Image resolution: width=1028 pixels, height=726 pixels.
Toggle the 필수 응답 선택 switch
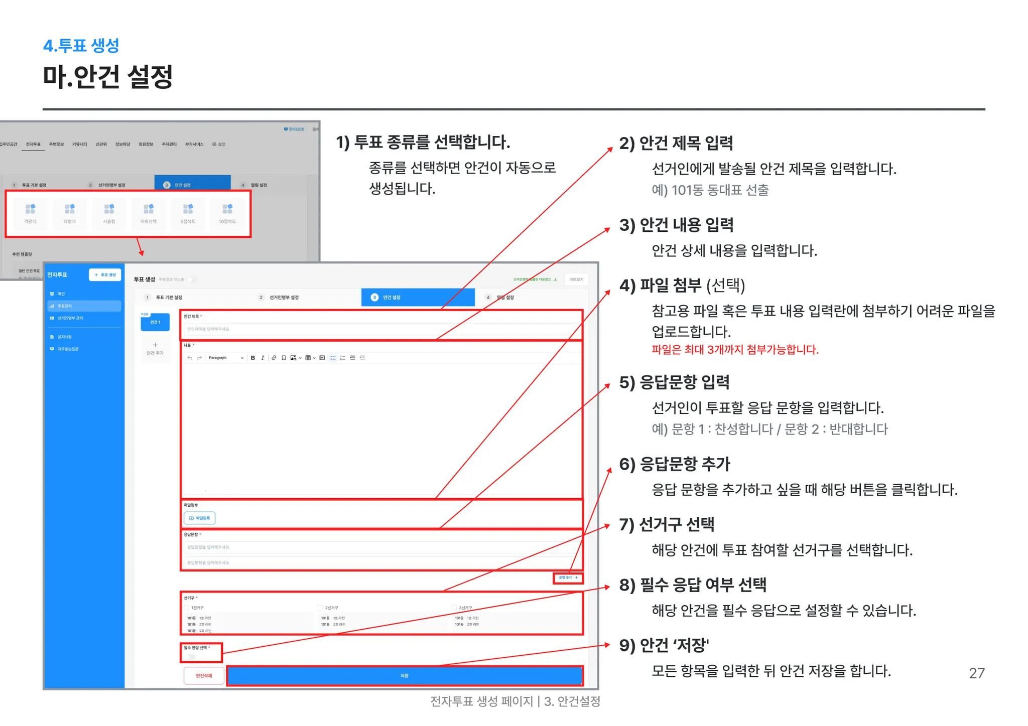[x=190, y=656]
